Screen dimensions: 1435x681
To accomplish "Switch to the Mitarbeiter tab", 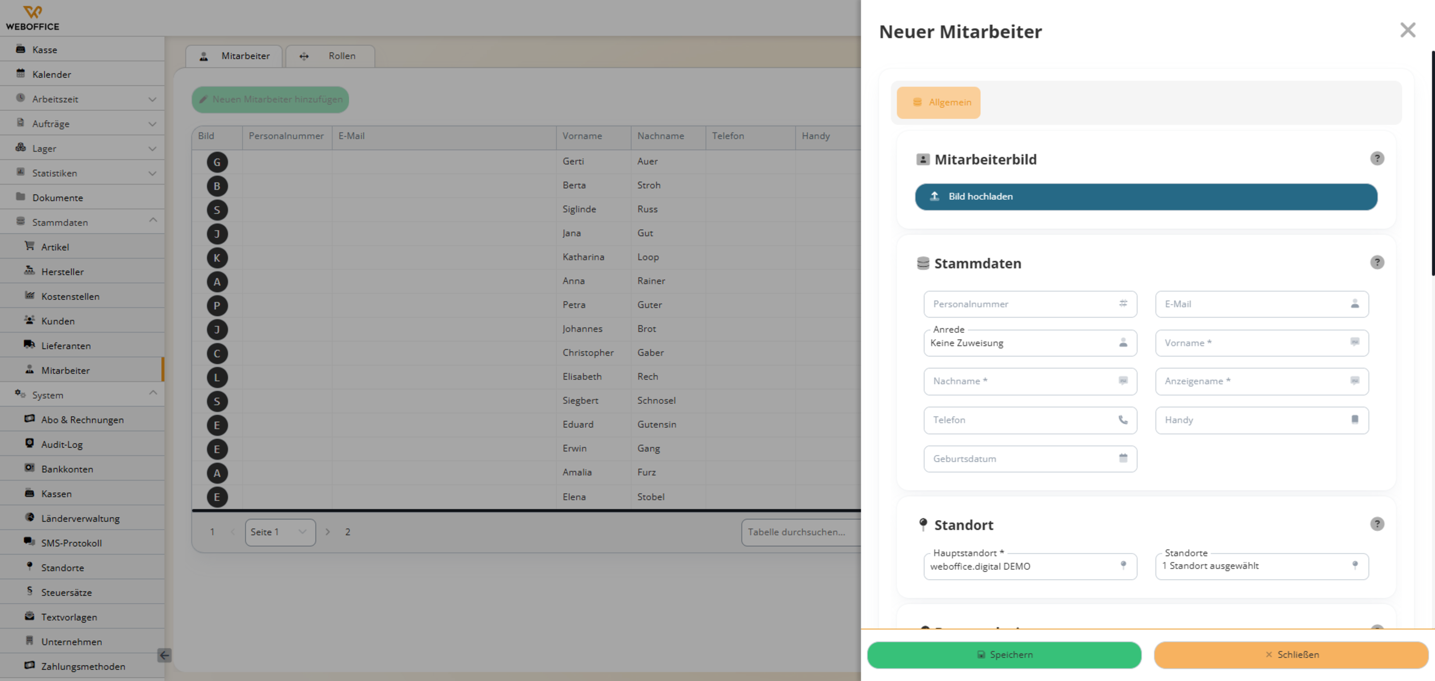I will pyautogui.click(x=234, y=56).
